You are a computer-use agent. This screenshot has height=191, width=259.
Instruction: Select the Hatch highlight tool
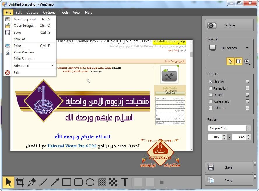click(102, 182)
